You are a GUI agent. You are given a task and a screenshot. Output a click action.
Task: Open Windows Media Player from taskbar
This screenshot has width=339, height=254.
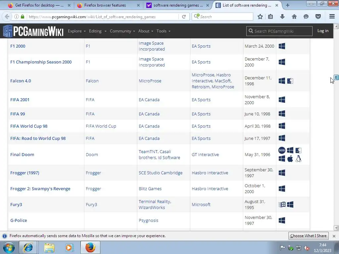(x=70, y=247)
